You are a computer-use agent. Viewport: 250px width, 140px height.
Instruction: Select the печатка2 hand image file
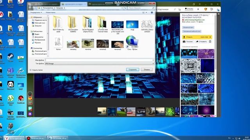pyautogui.click(x=118, y=45)
